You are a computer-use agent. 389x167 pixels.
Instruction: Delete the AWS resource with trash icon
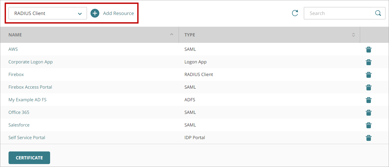point(368,50)
